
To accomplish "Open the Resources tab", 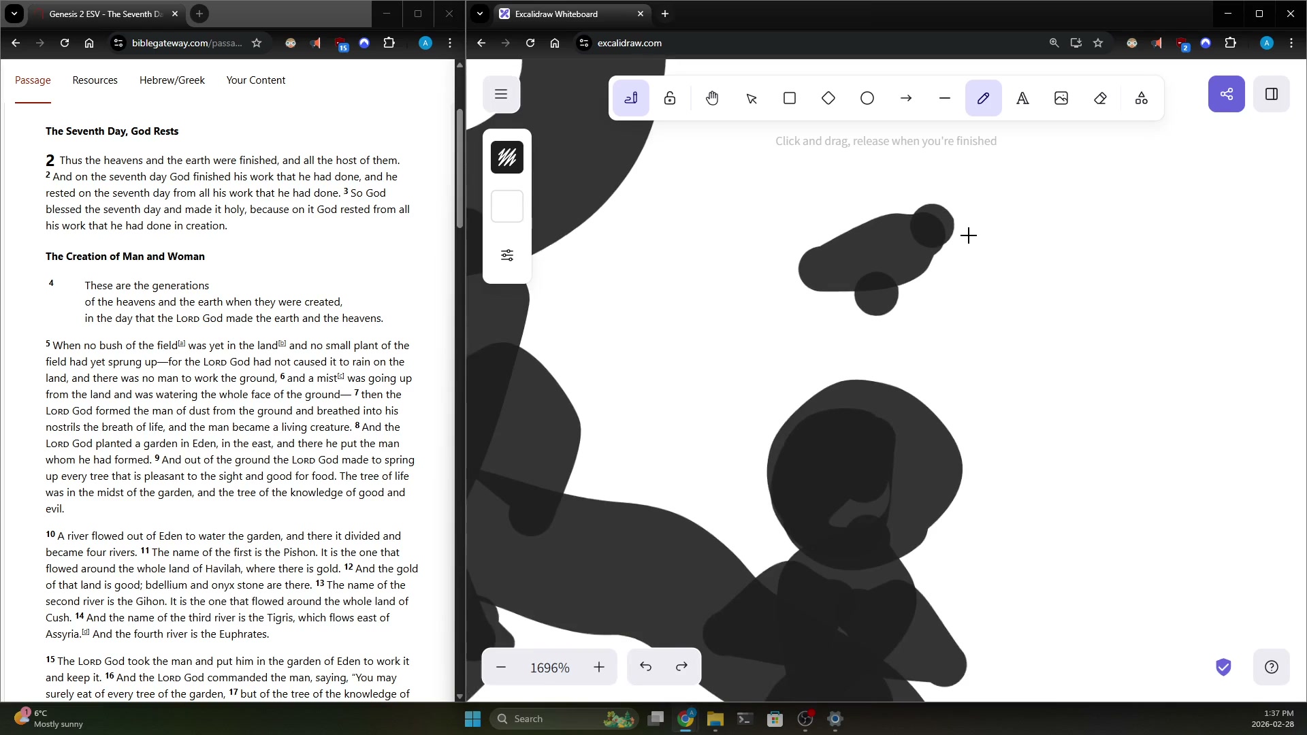I will pos(95,80).
